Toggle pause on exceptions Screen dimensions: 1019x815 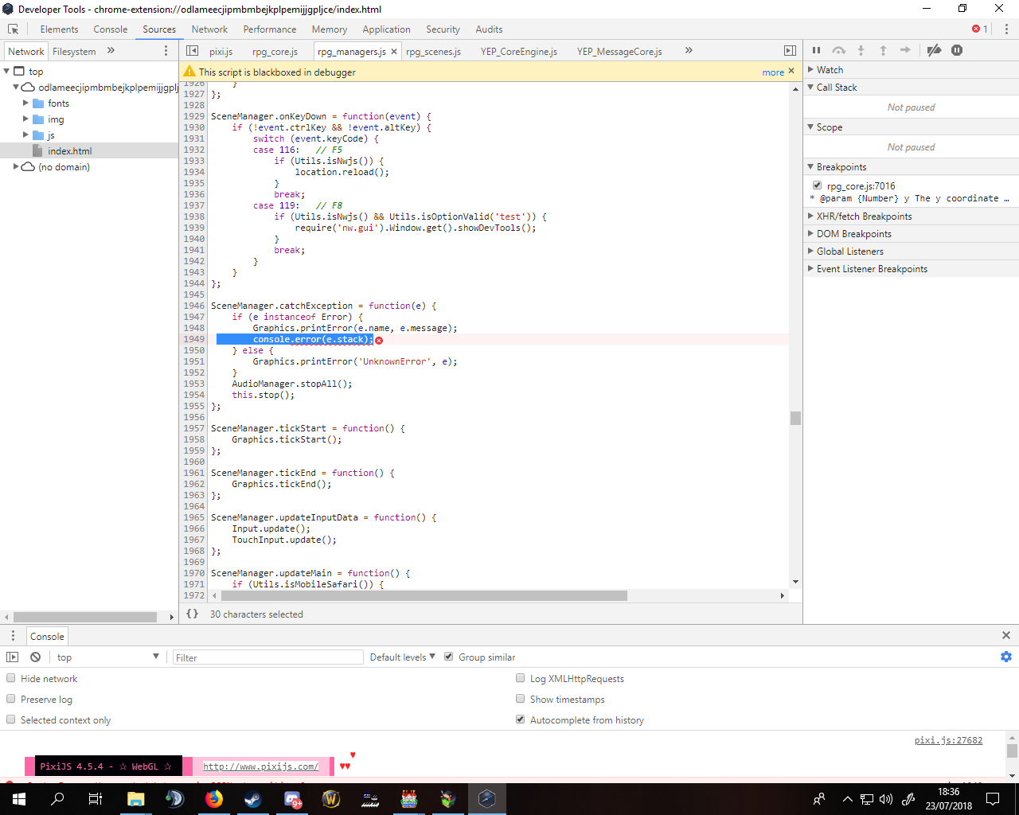tap(957, 50)
